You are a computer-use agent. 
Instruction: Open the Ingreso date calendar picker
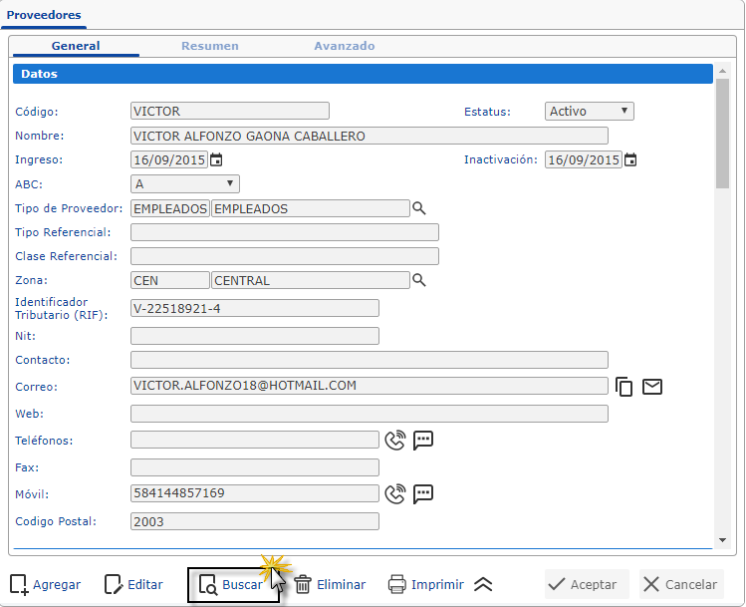click(216, 159)
